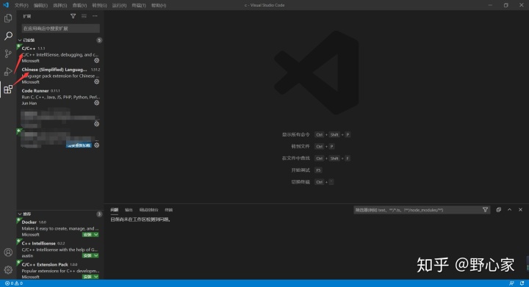This screenshot has height=287, width=529.
Task: Maximize the bottom panel with chevron up
Action: click(x=509, y=210)
